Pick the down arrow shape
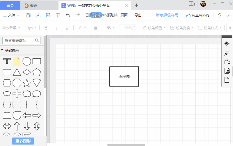Image resolution: width=233 pixels, height=146 pixels. 27,126
